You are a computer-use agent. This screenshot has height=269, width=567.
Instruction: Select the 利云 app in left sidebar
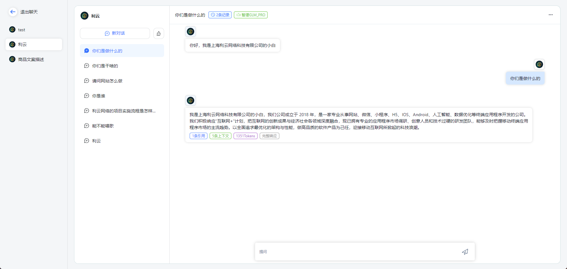coord(34,44)
